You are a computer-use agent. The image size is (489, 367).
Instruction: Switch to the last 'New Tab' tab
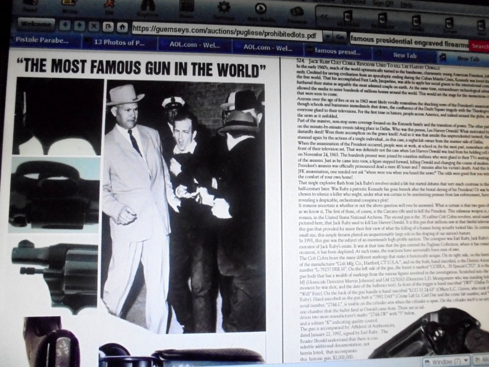click(x=464, y=58)
